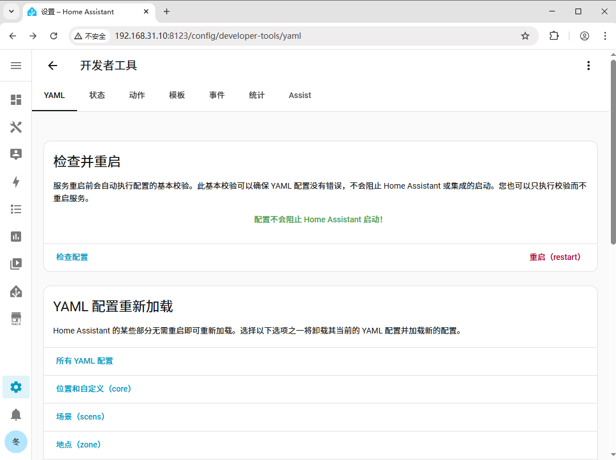Open the three-dot menu in page header

coord(589,66)
